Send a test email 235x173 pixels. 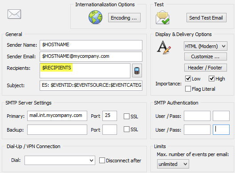click(207, 18)
